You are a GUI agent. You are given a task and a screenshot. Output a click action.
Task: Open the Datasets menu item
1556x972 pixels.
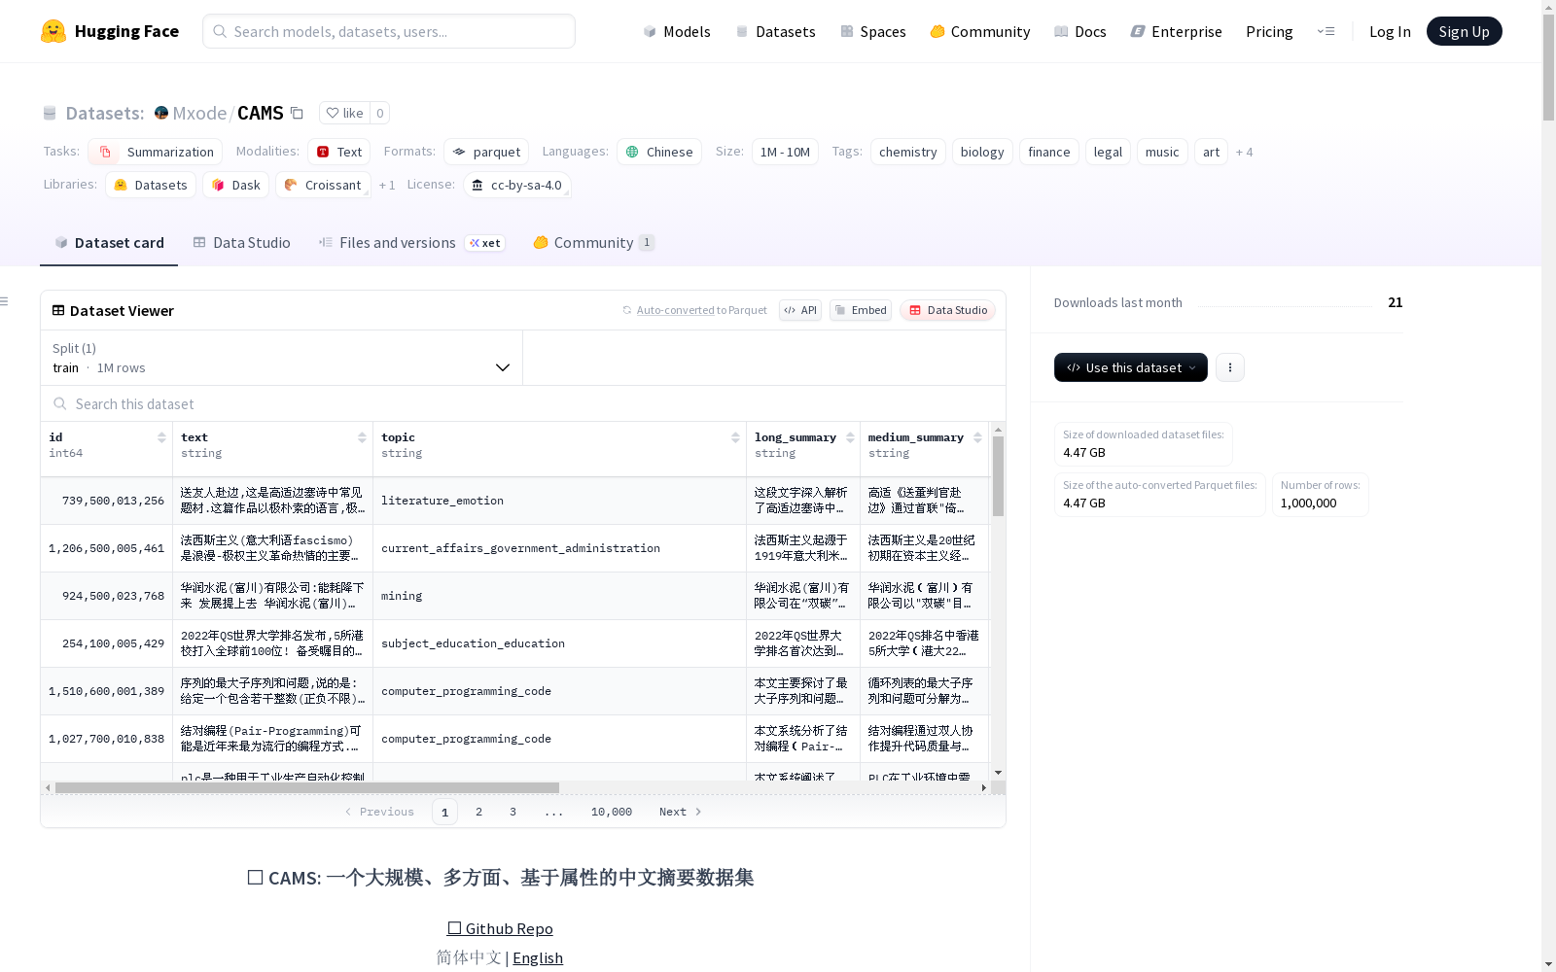[775, 31]
